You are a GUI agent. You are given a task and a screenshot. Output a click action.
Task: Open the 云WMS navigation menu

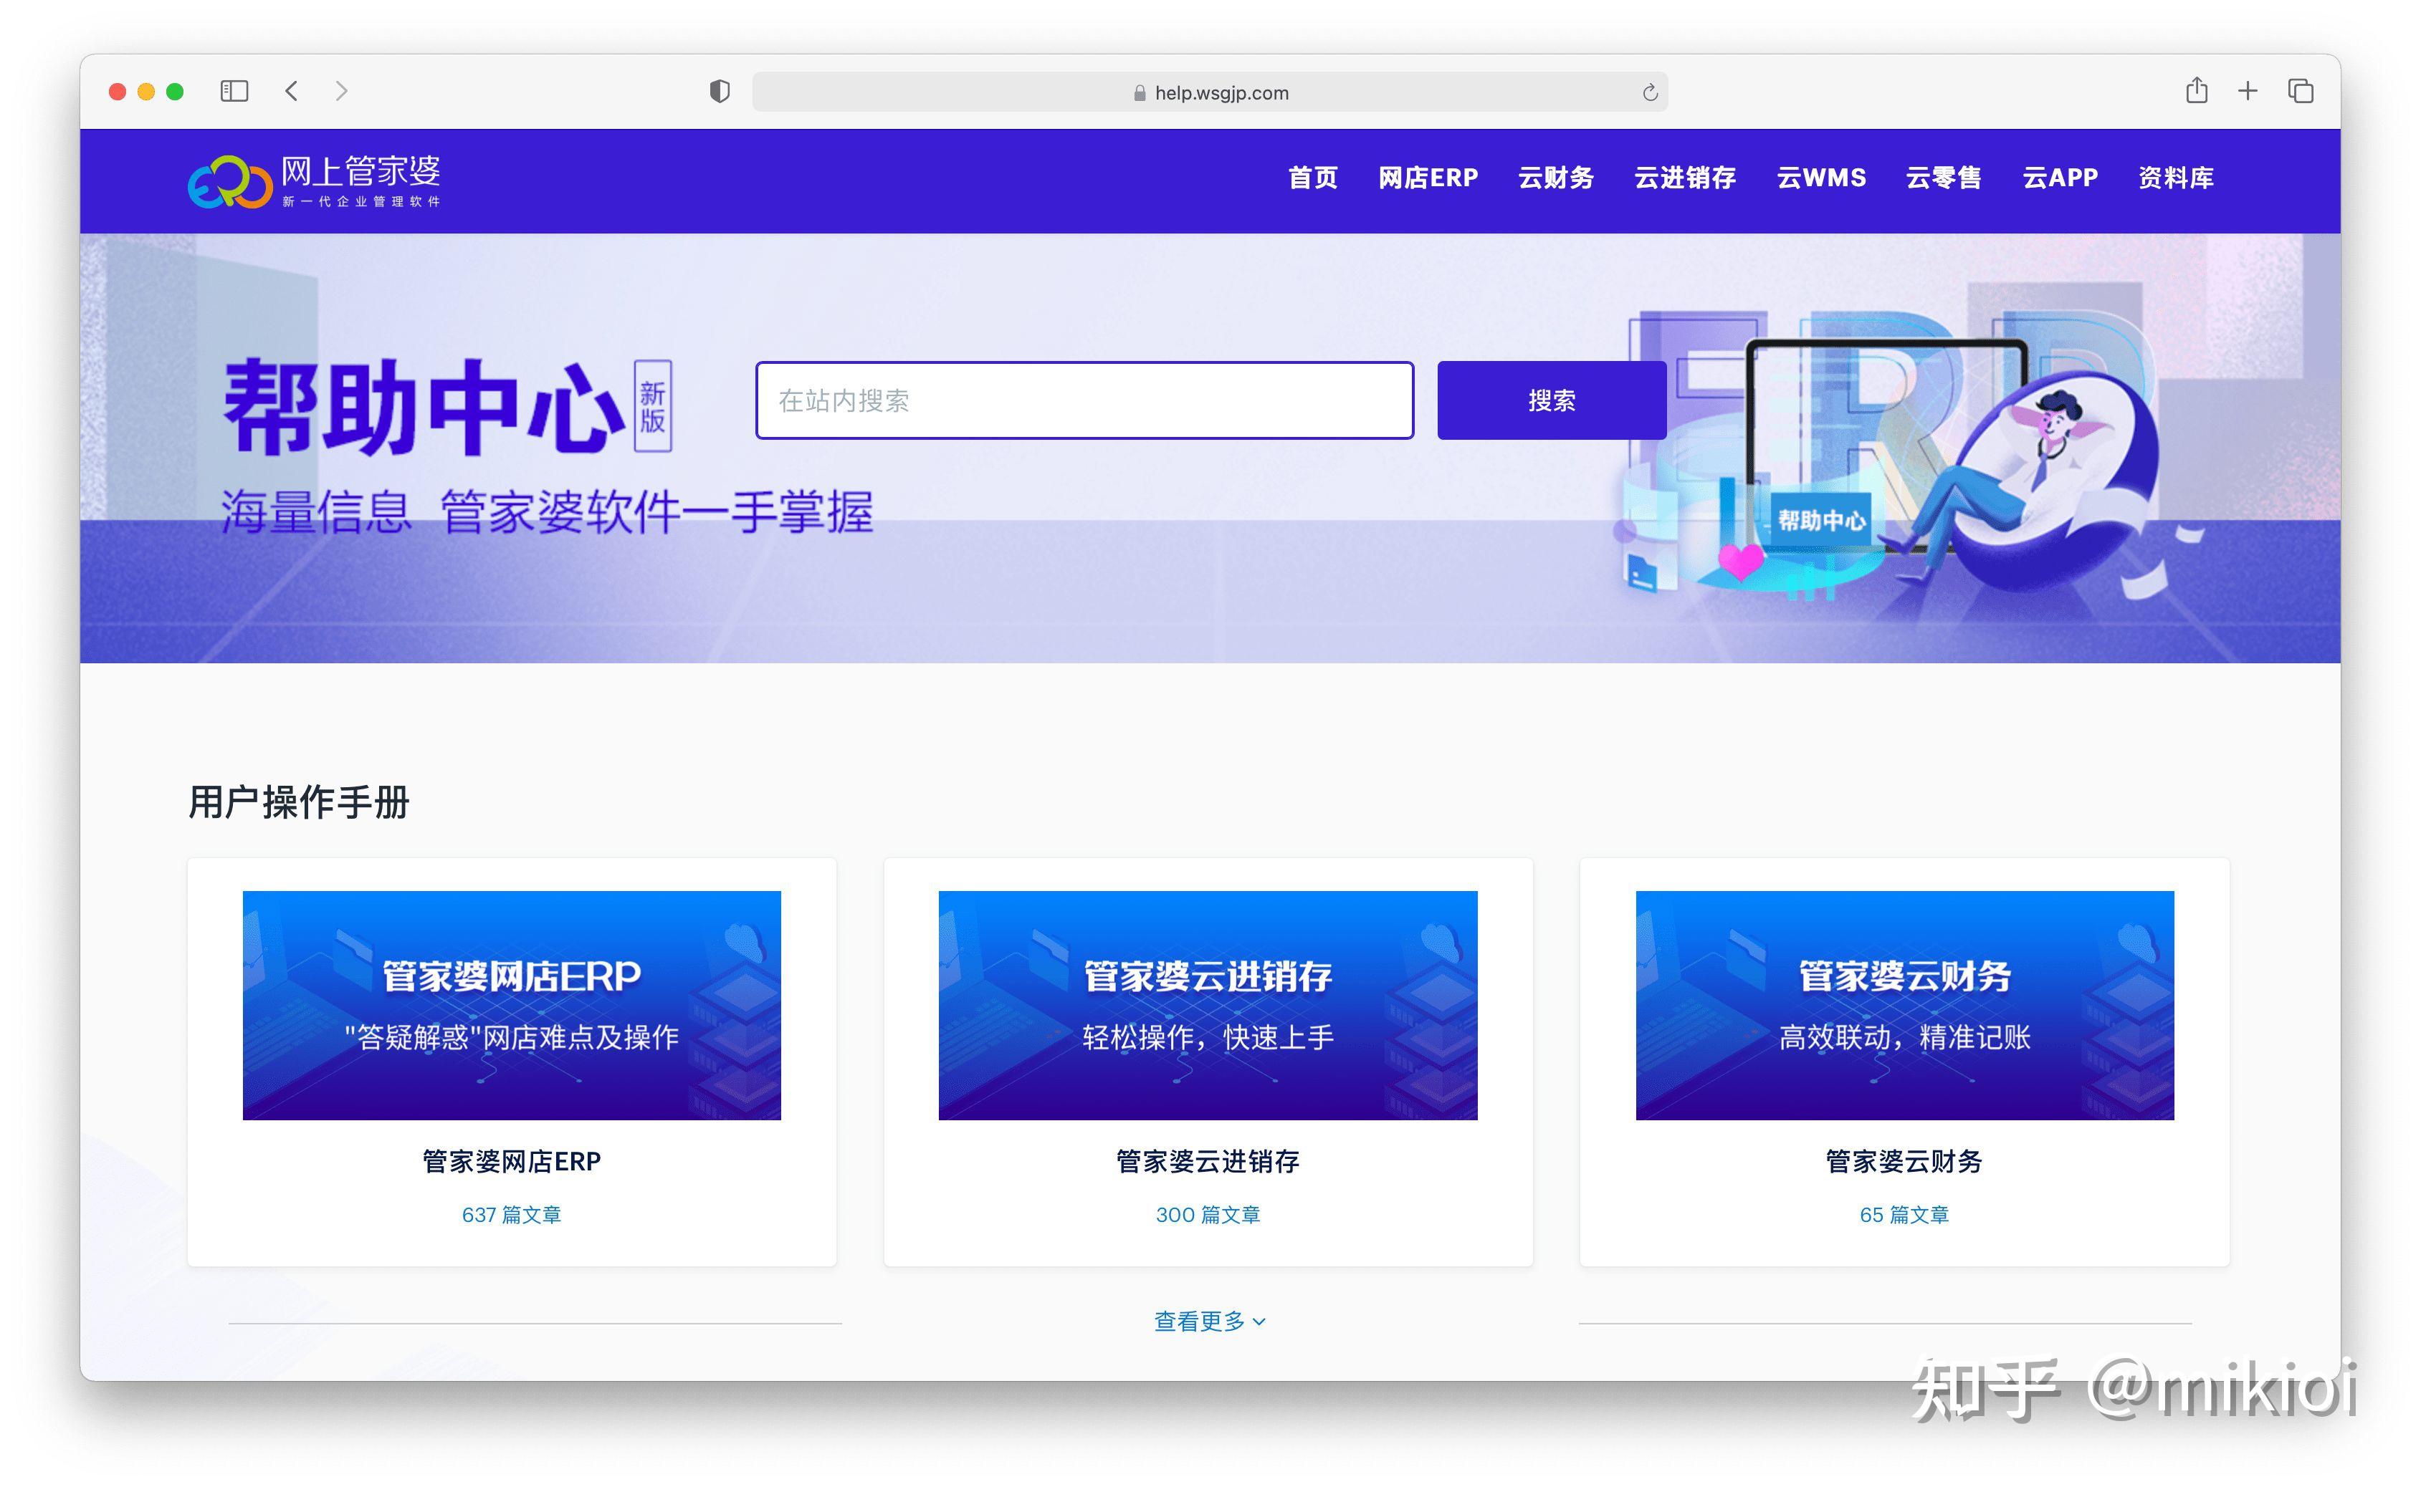click(1821, 178)
